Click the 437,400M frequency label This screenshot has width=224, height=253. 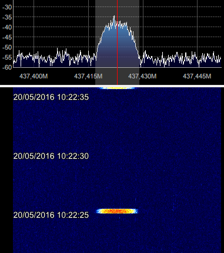click(34, 76)
